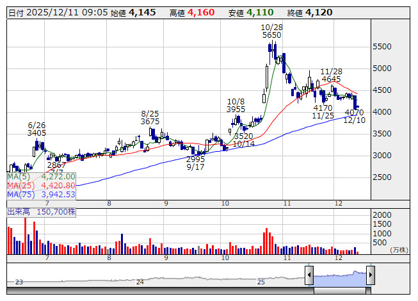Click the 5500 price axis label

click(382, 47)
